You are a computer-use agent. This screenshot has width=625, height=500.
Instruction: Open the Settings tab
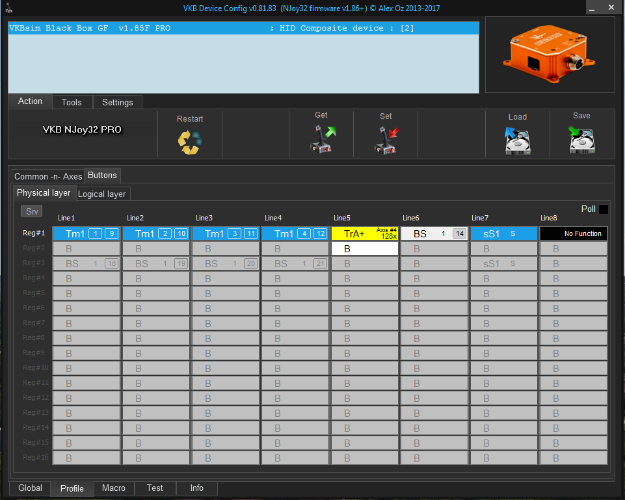[x=118, y=102]
